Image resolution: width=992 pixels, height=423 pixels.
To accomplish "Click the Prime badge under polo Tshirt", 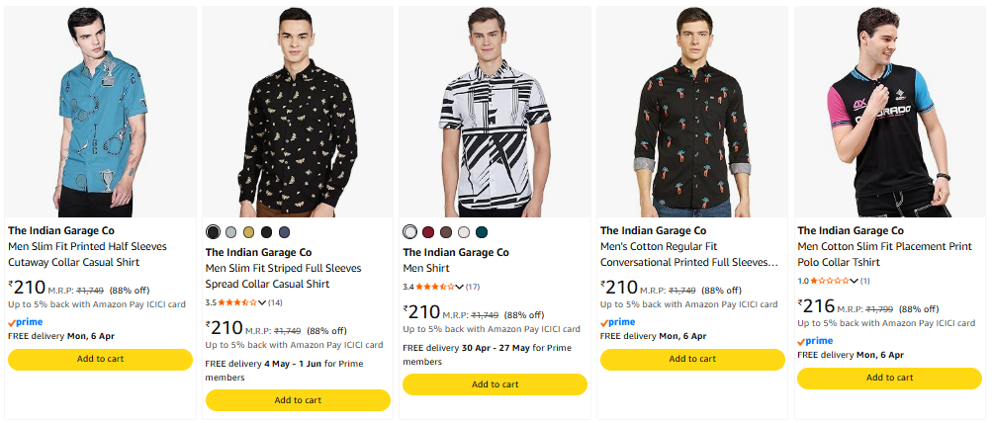I will (816, 340).
